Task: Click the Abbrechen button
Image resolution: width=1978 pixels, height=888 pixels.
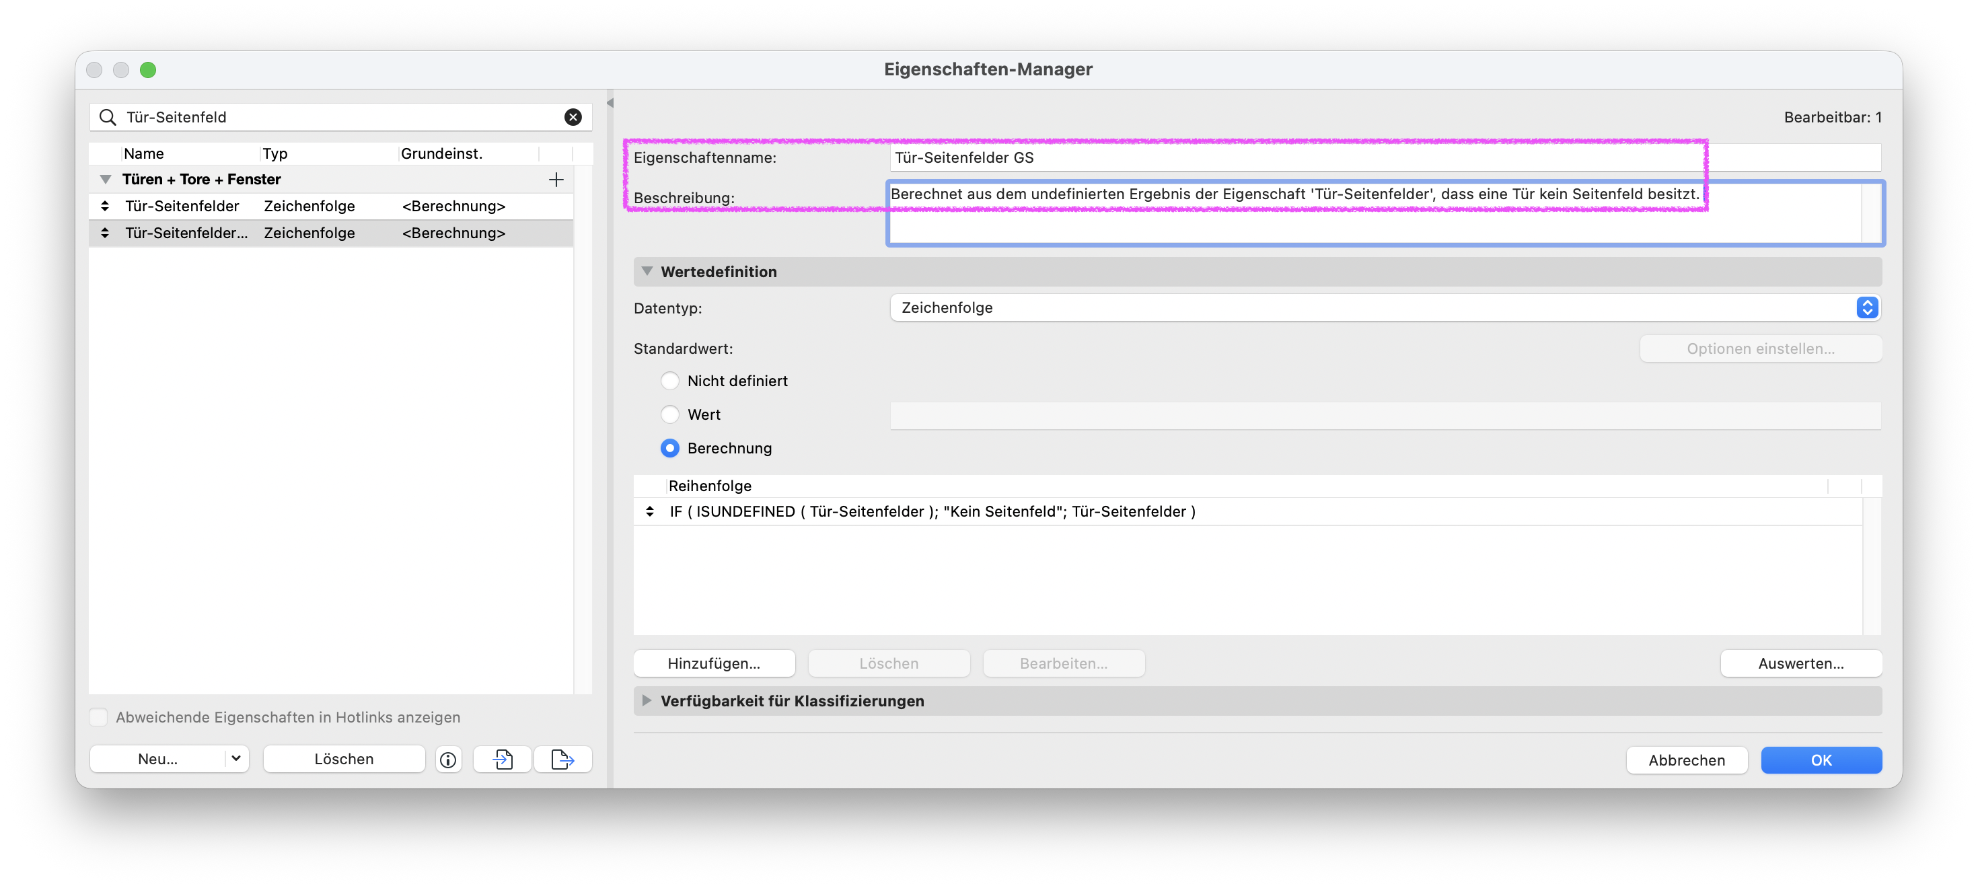Action: coord(1686,760)
